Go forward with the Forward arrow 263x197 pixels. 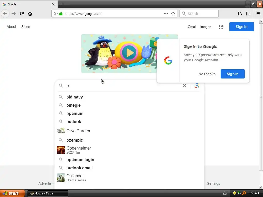point(14,14)
